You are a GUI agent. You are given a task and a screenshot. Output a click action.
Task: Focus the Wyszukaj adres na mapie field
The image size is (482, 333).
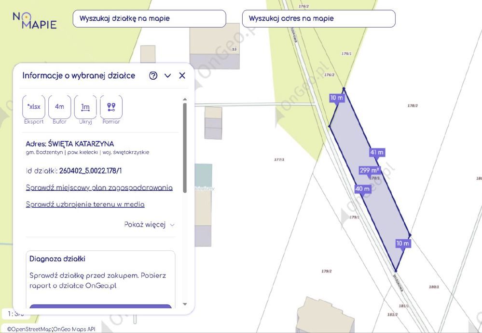[319, 18]
